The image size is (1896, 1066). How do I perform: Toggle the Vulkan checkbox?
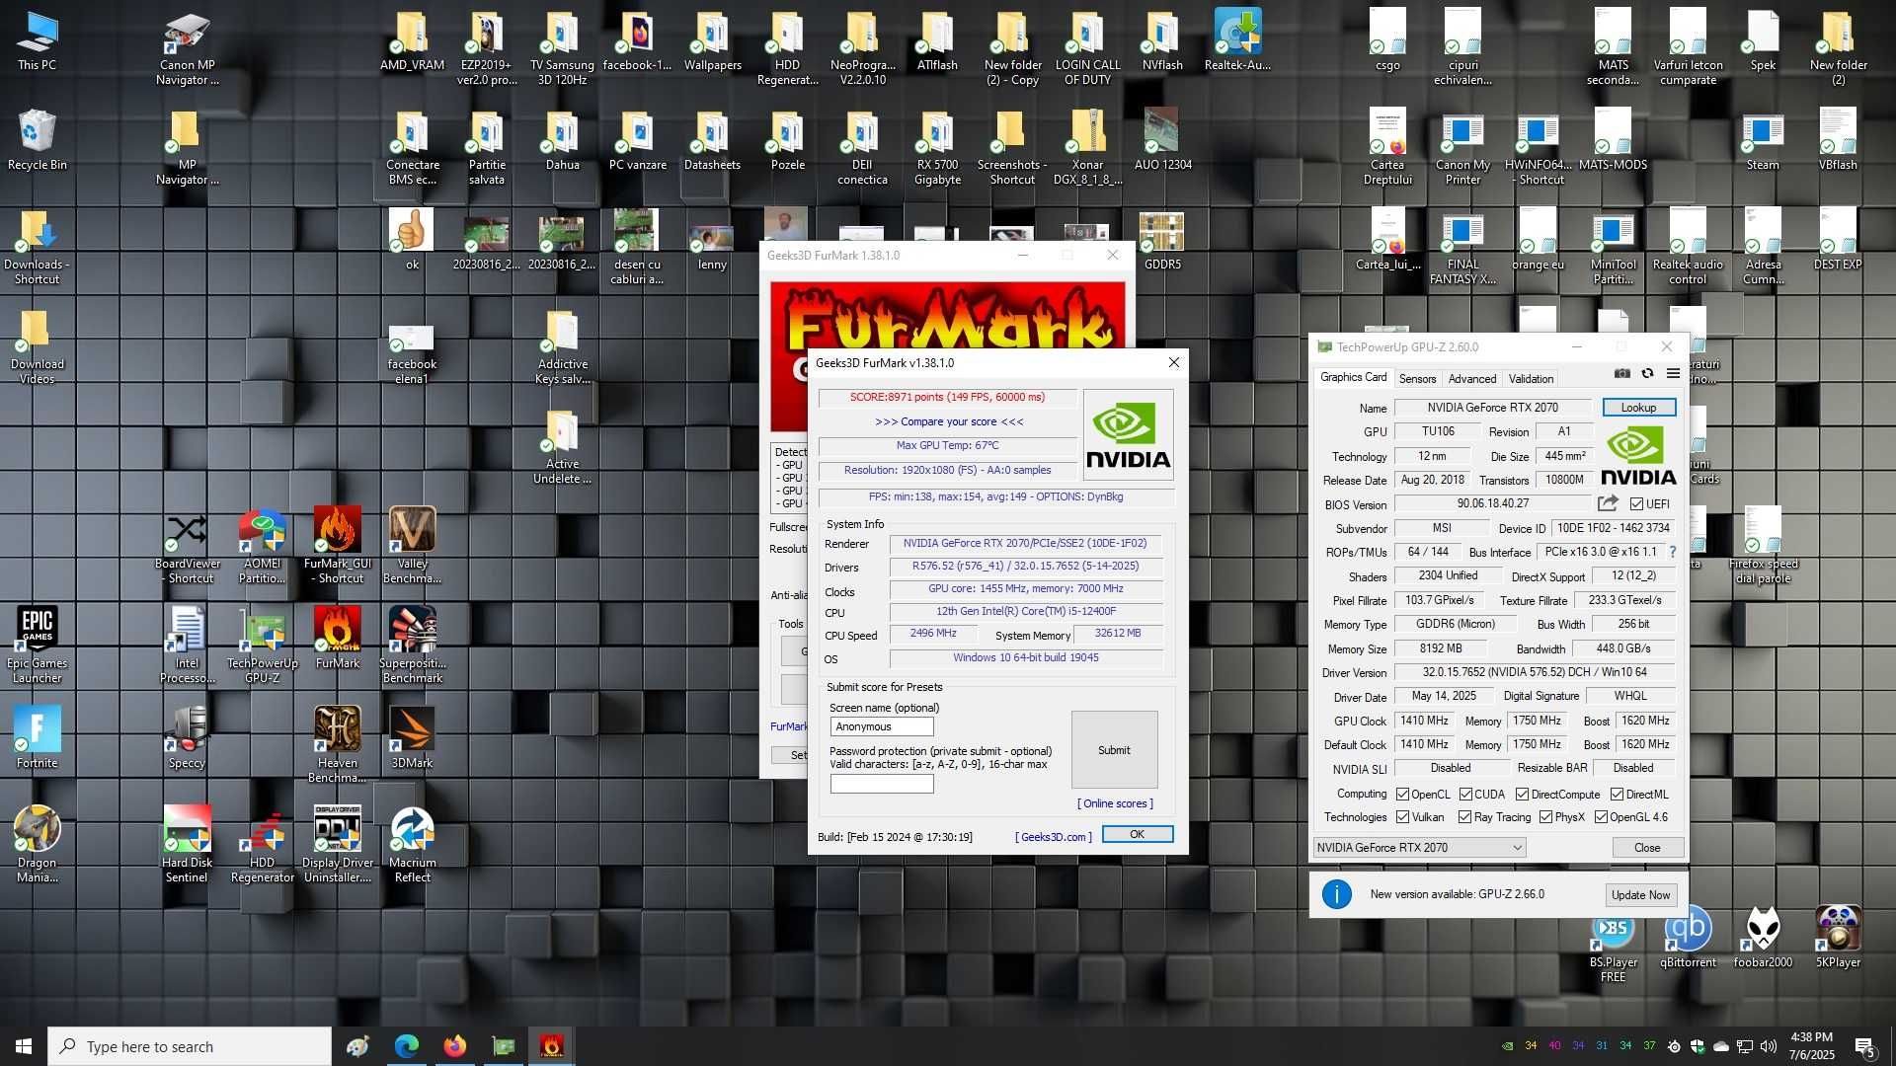1402,817
